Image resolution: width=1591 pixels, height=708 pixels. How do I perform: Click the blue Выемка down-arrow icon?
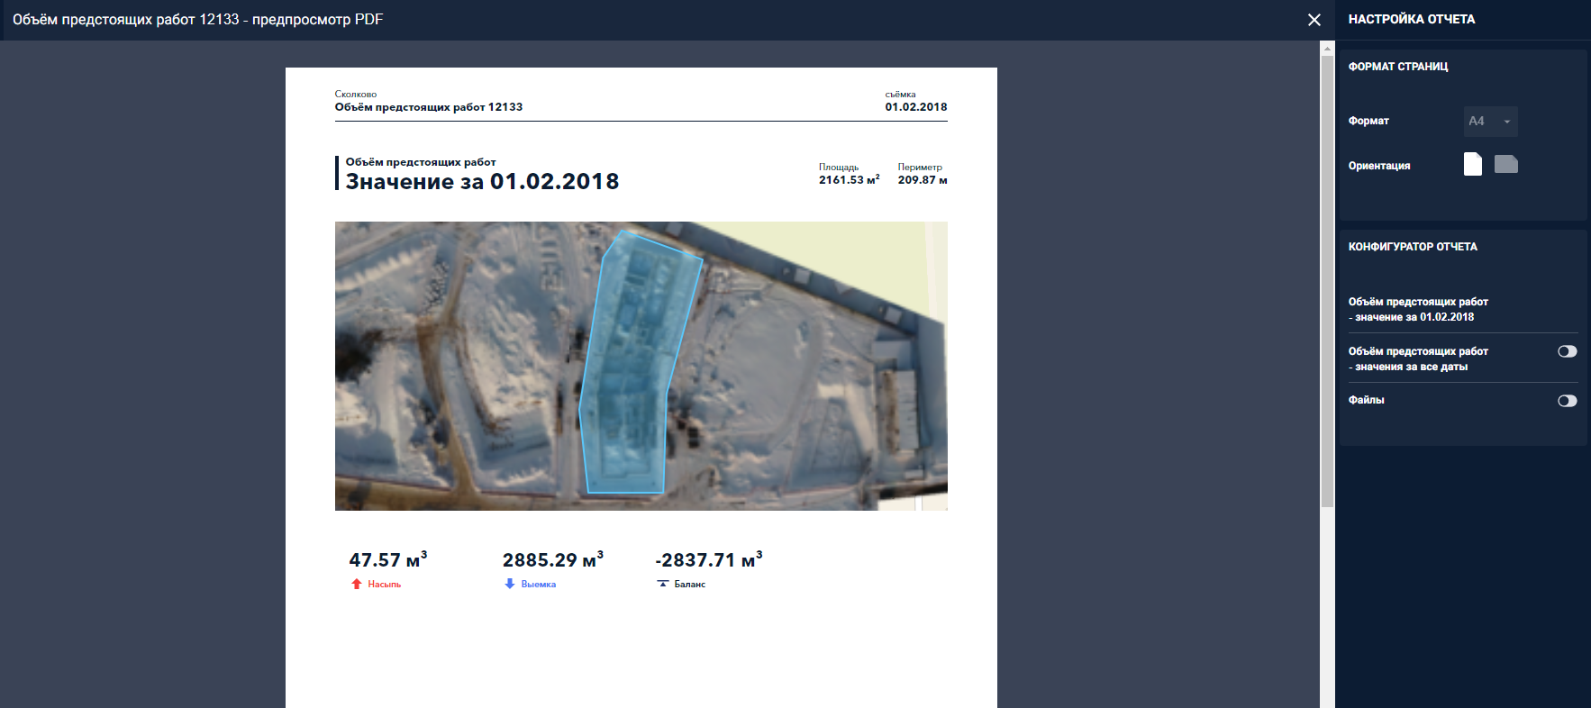pyautogui.click(x=510, y=585)
